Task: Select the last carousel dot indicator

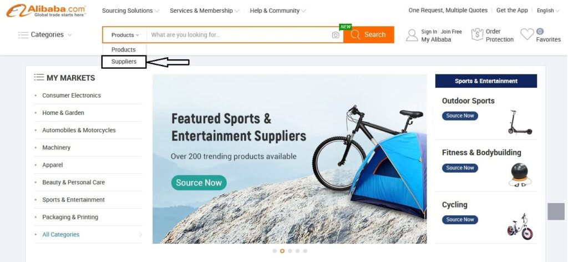Action: (x=305, y=251)
